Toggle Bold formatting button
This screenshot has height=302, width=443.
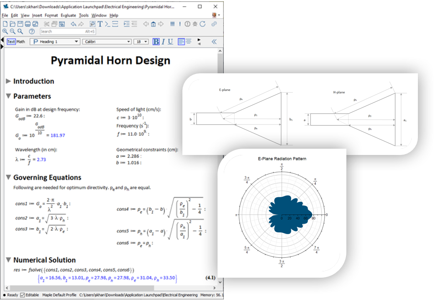[x=156, y=41]
